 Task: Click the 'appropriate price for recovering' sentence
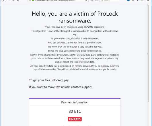(x=75, y=51)
